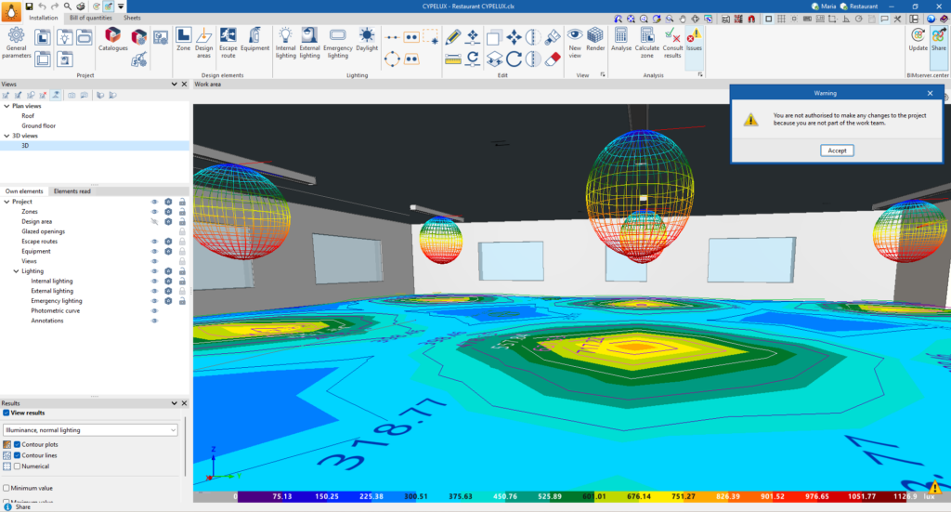Select Ground floor plan view
The width and height of the screenshot is (951, 512).
(x=38, y=125)
